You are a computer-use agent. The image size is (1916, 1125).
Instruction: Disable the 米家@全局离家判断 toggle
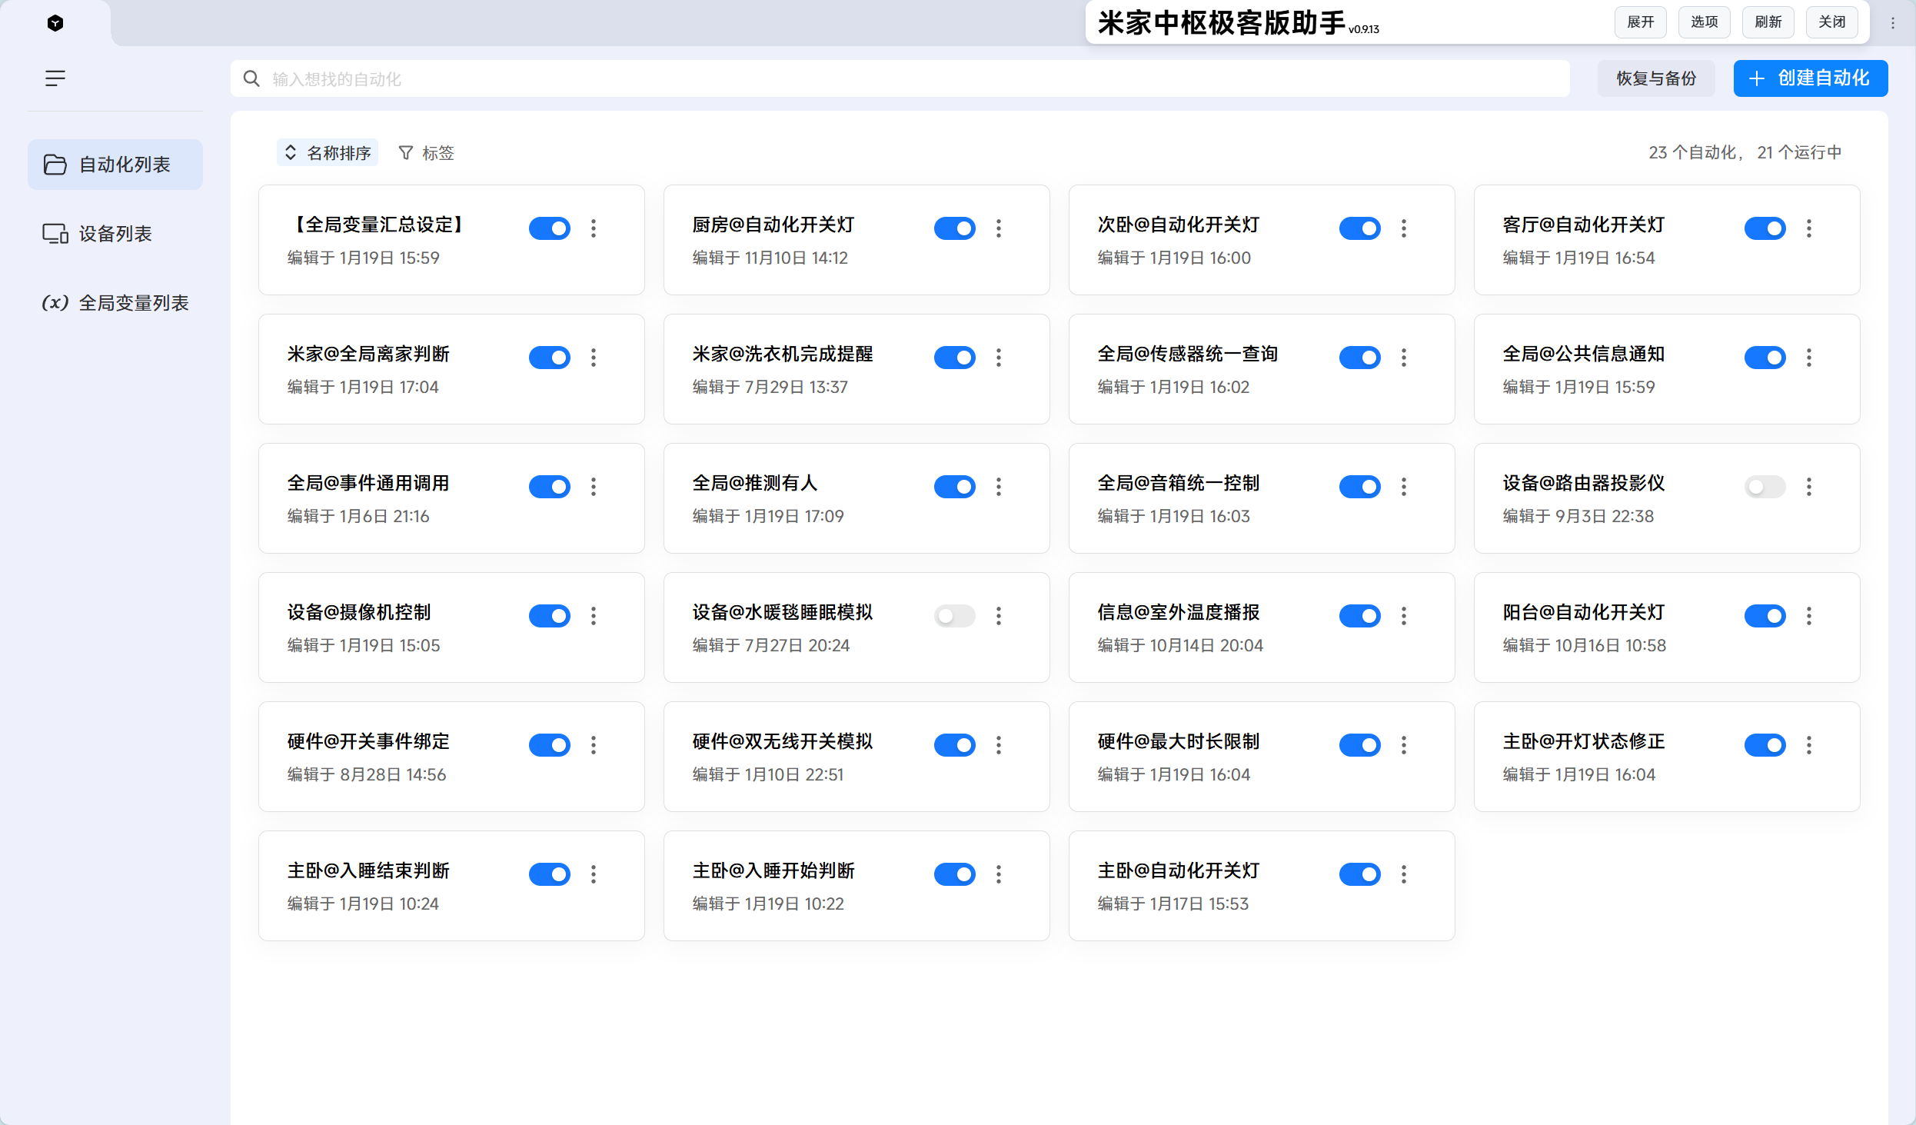click(549, 357)
